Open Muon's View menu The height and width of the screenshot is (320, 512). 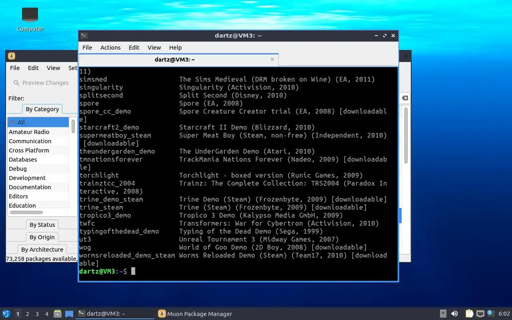(53, 68)
